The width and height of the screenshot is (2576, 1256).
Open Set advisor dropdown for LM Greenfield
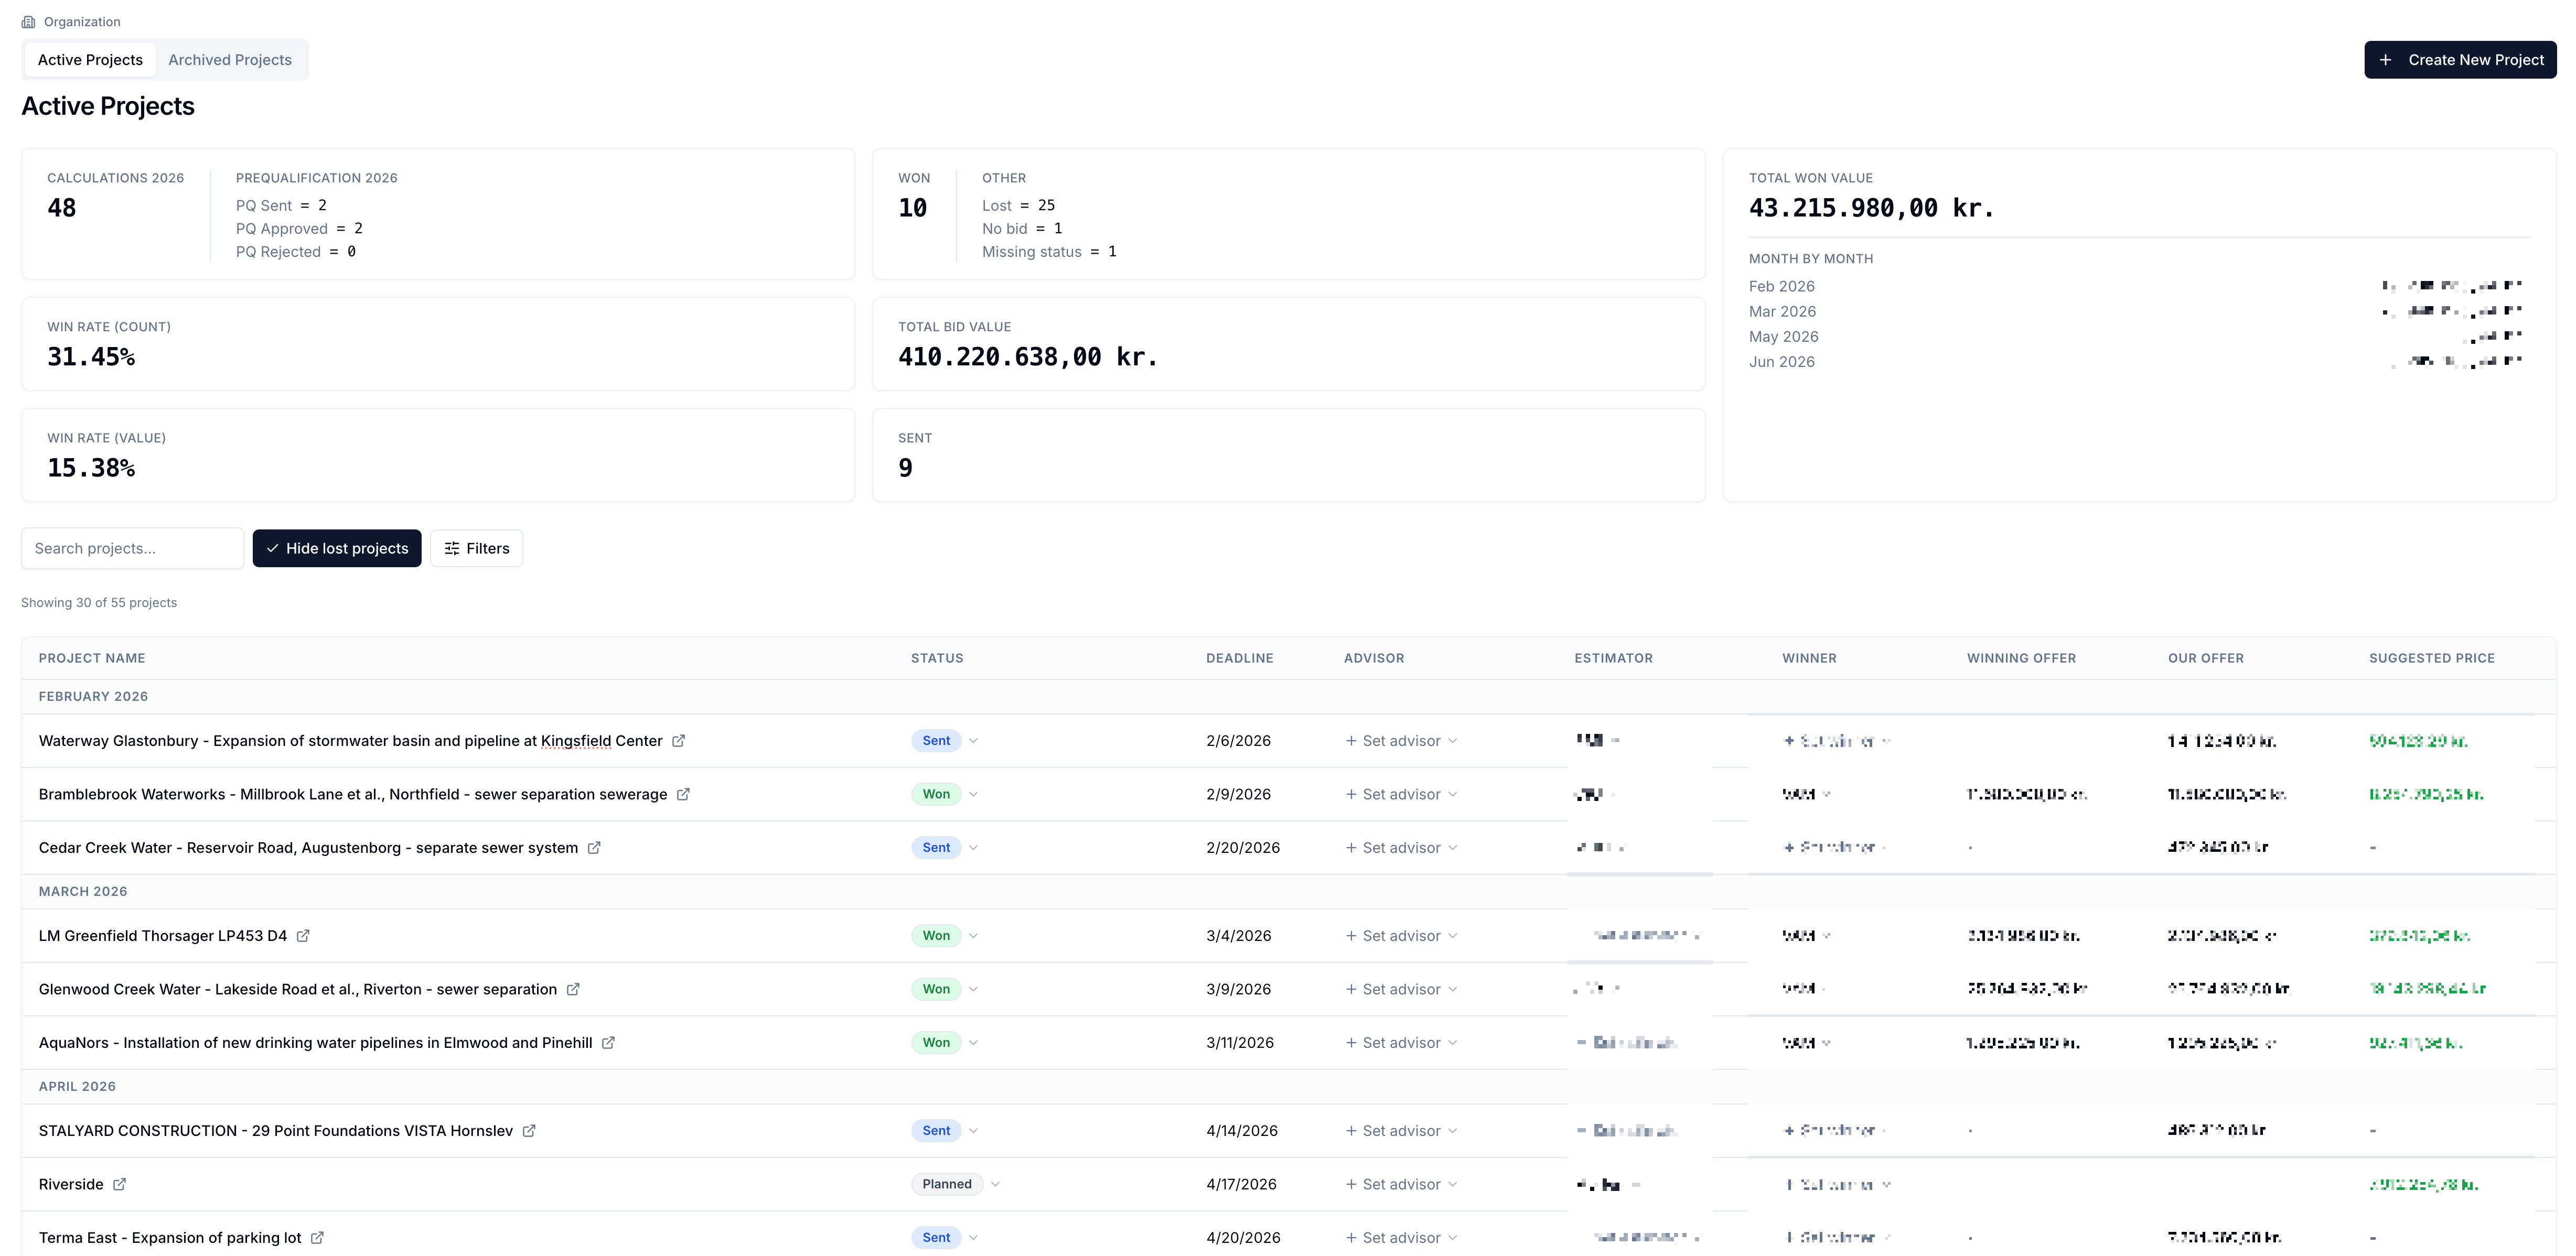click(1401, 935)
